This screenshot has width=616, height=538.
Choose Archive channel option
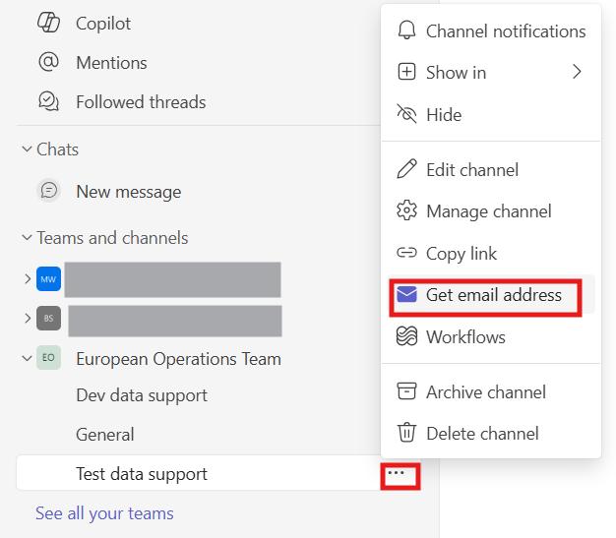(x=491, y=391)
